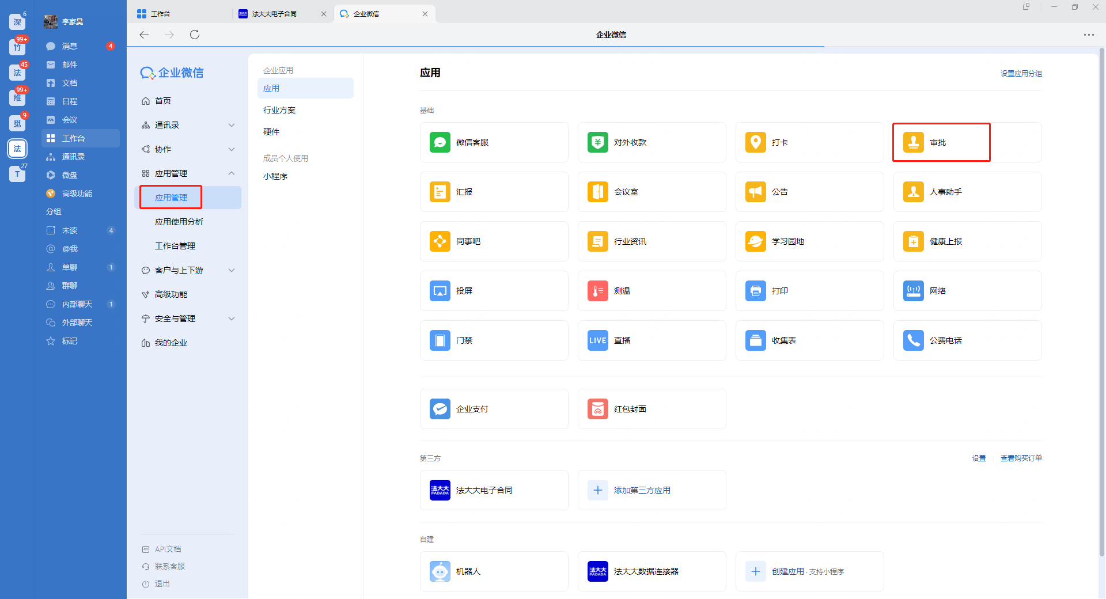Image resolution: width=1106 pixels, height=599 pixels.
Task: Open the more options ellipsis menu
Action: 1088,35
